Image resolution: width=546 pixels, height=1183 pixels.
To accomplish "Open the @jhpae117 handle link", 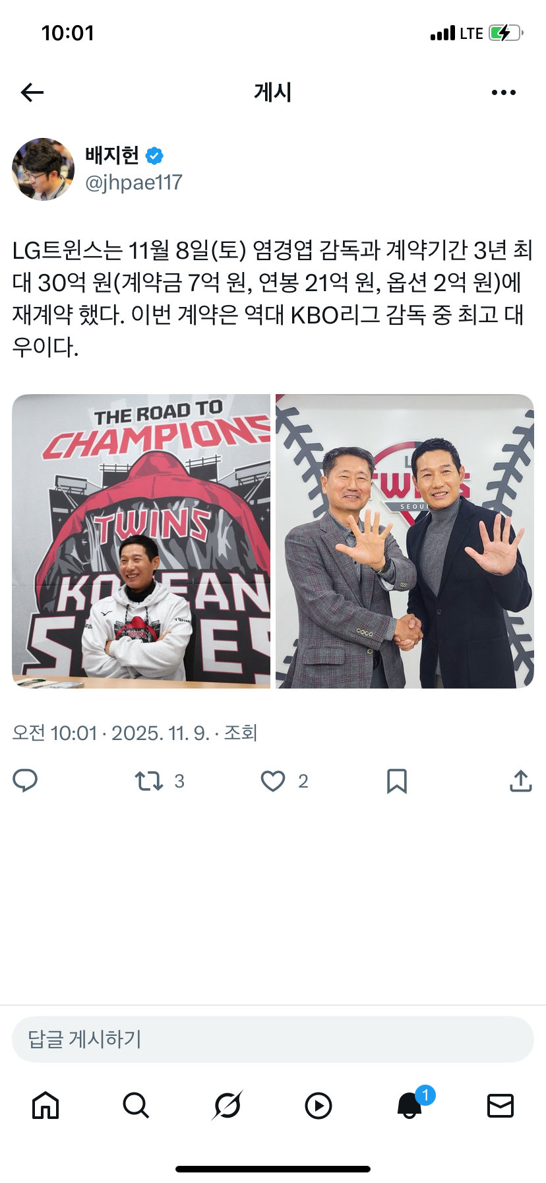I will tap(134, 182).
